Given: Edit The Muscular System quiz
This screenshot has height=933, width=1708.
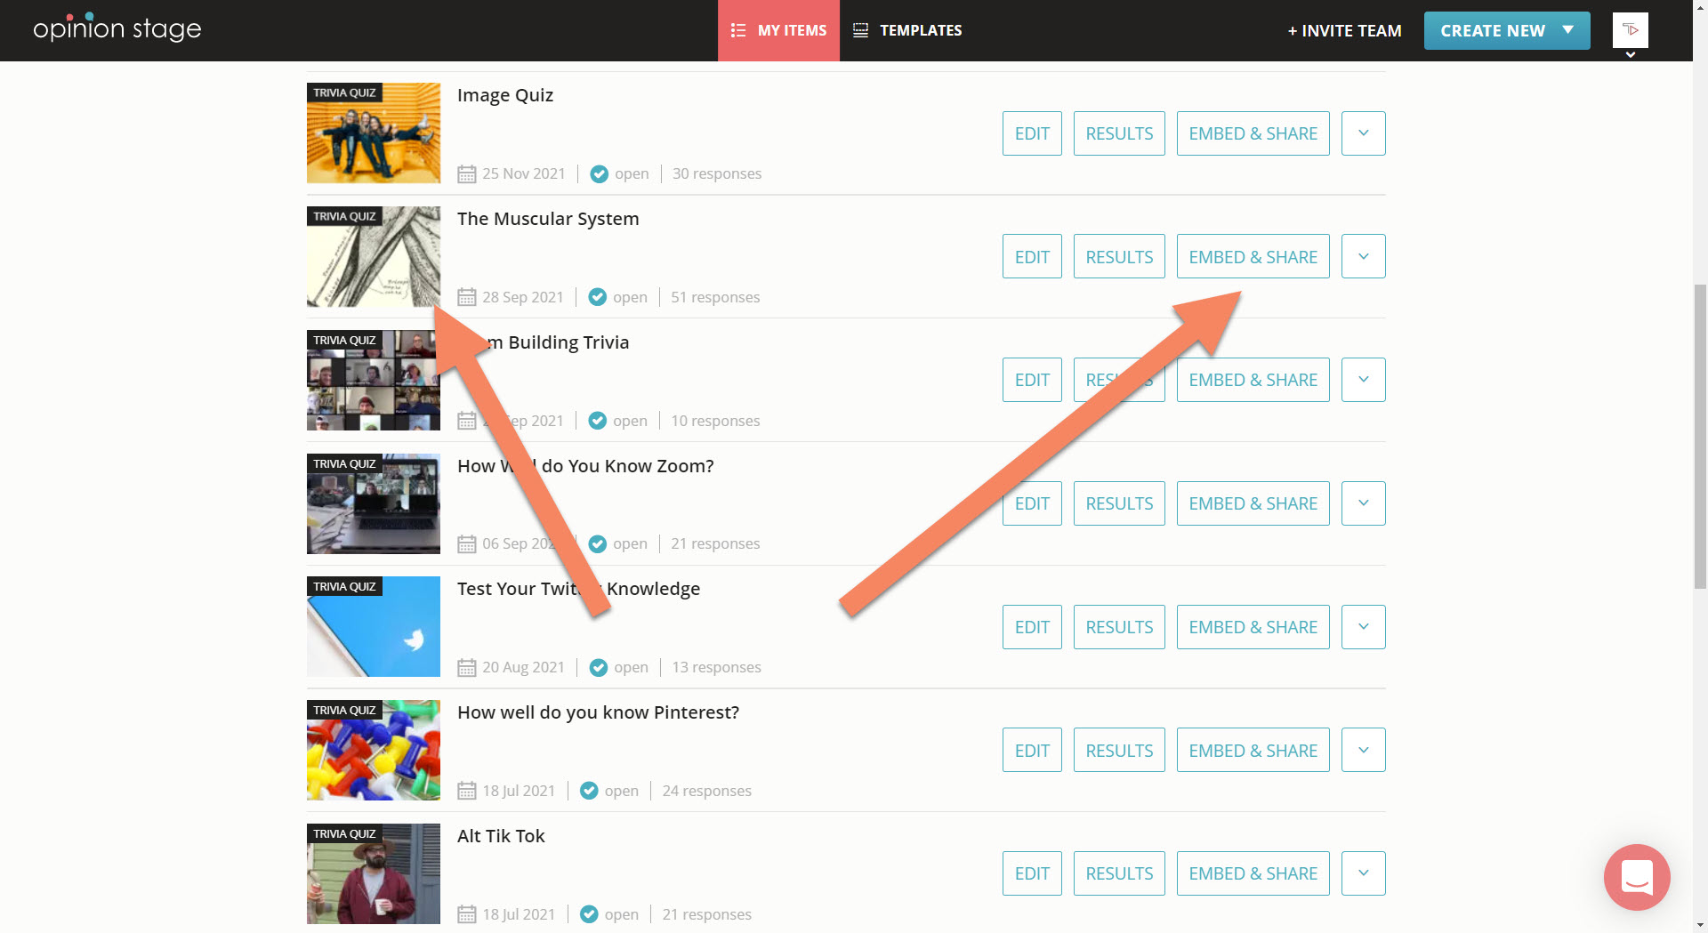Looking at the screenshot, I should pos(1032,256).
